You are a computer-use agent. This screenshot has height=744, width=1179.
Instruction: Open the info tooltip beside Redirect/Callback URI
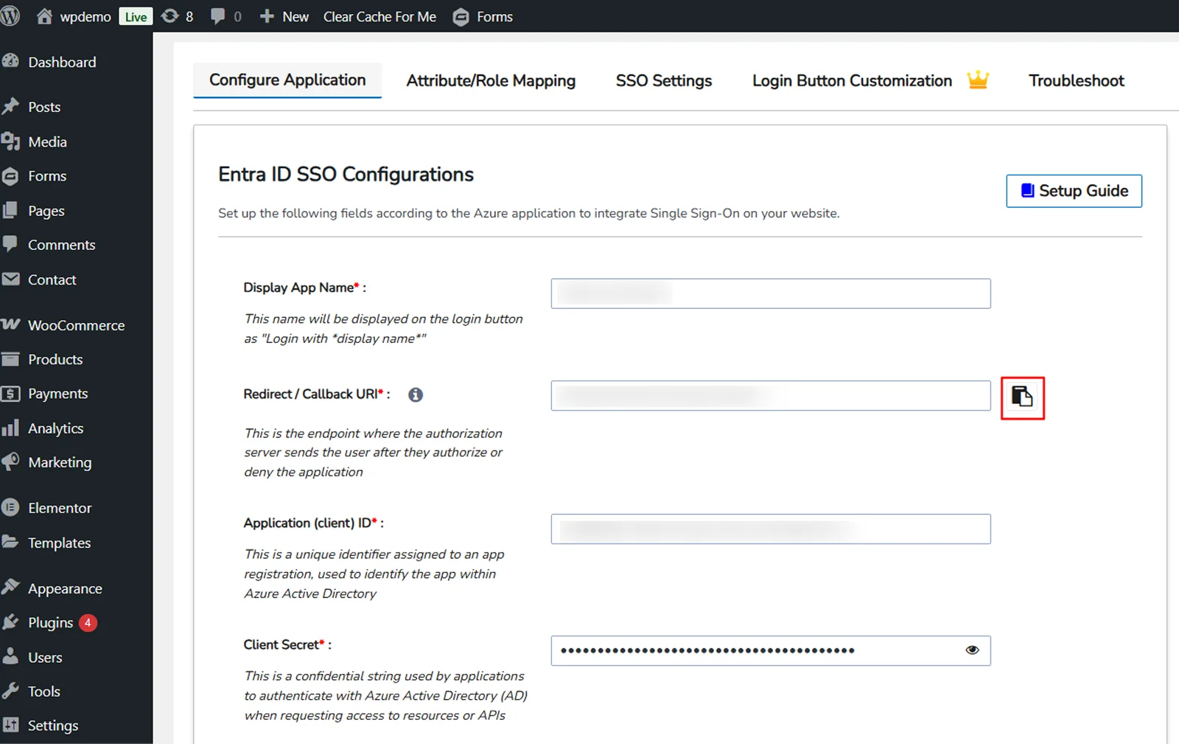point(415,394)
